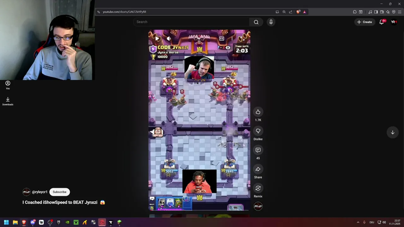This screenshot has width=404, height=227.
Task: Mute the Shorts video volume
Action: point(169,39)
